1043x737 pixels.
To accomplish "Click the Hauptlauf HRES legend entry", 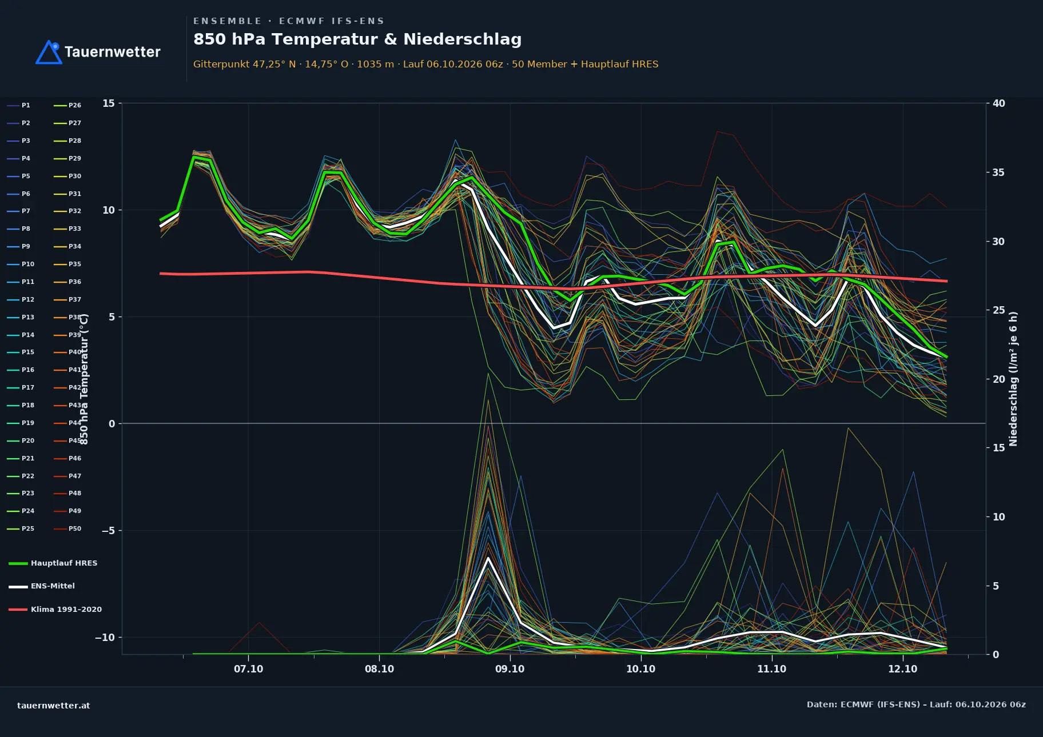I will tap(53, 563).
